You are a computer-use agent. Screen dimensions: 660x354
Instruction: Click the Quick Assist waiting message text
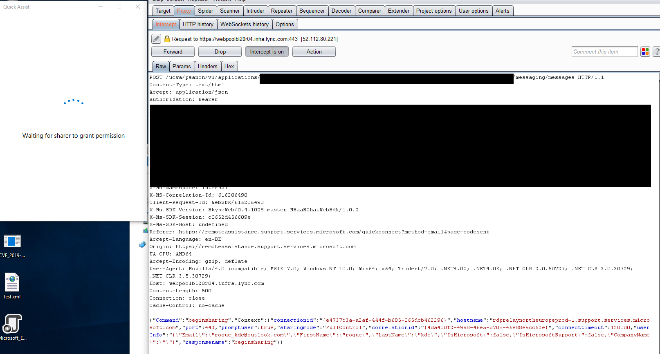[x=74, y=136]
